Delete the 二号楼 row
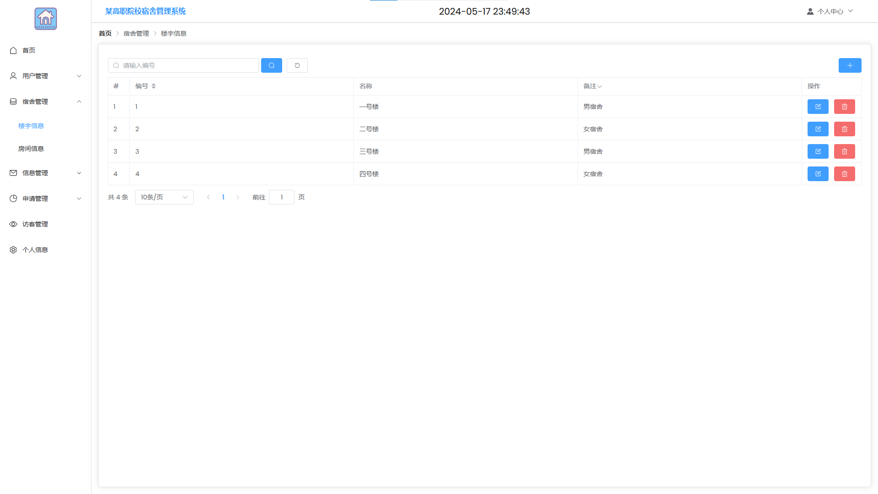 pyautogui.click(x=844, y=129)
